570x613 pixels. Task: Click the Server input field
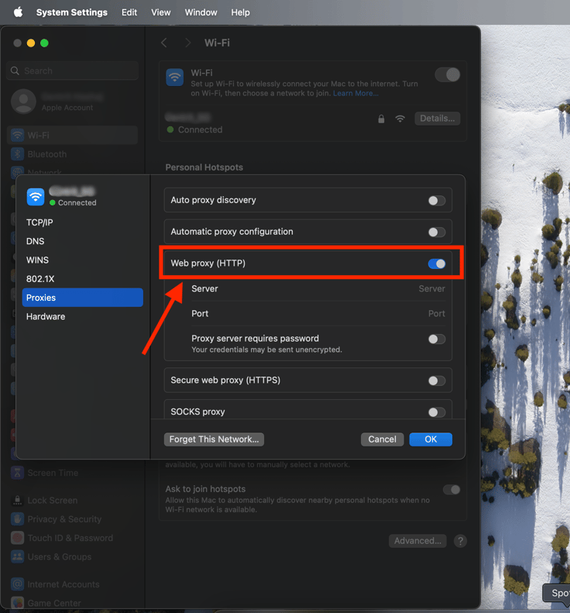pos(387,288)
